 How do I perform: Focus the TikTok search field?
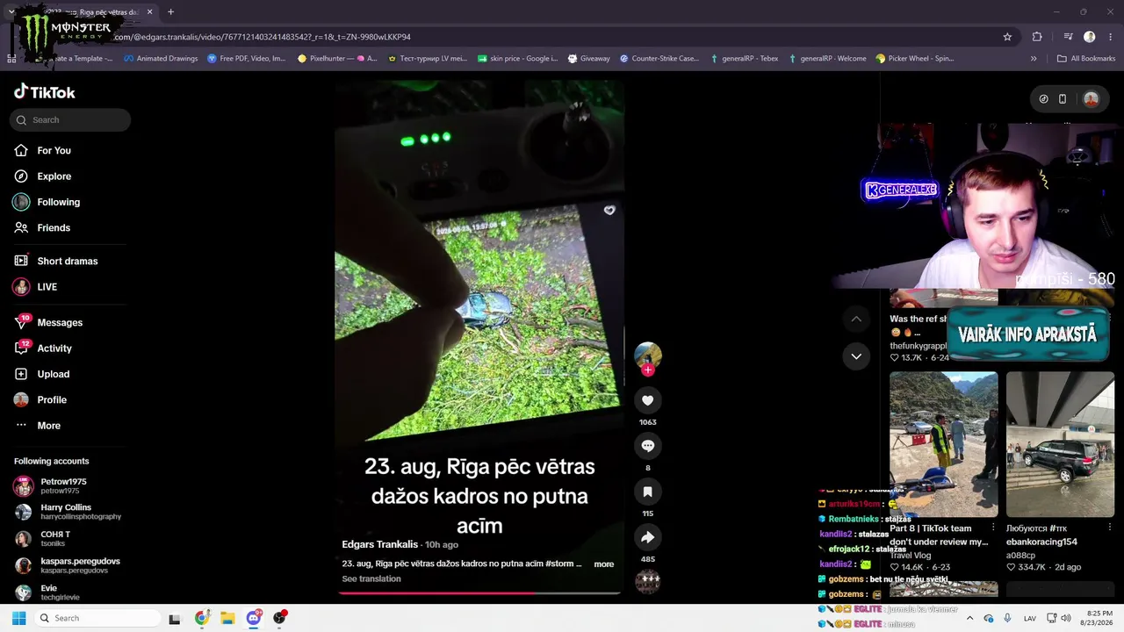[x=70, y=120]
